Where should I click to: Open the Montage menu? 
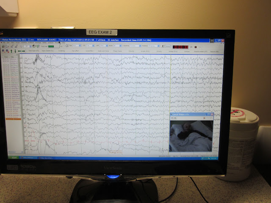[x=38, y=43]
